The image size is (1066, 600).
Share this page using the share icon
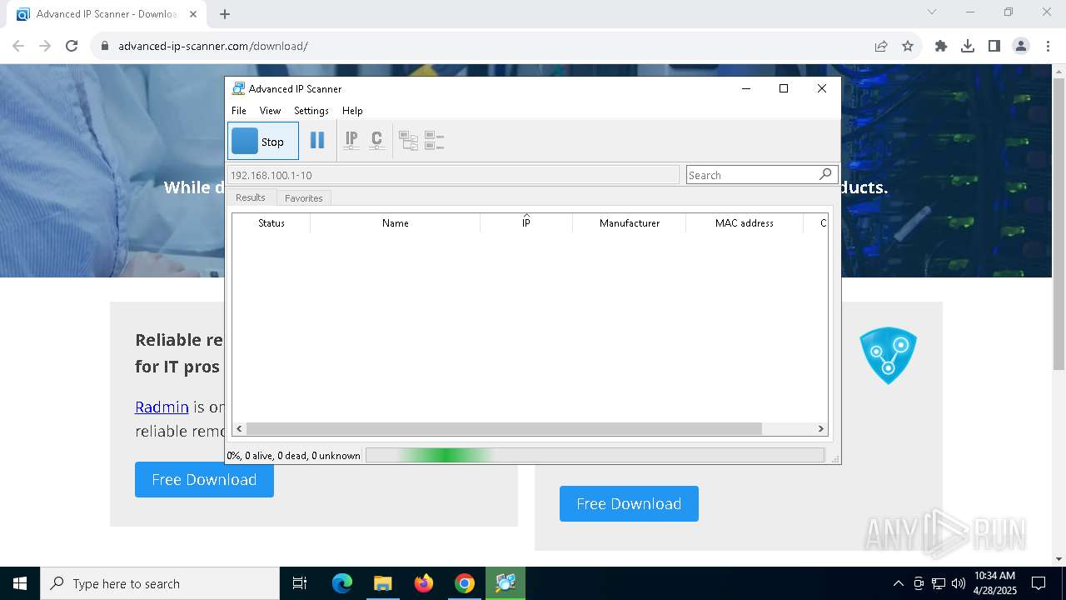coord(881,46)
